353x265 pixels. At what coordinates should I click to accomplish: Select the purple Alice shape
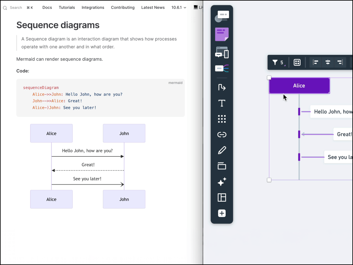(299, 86)
